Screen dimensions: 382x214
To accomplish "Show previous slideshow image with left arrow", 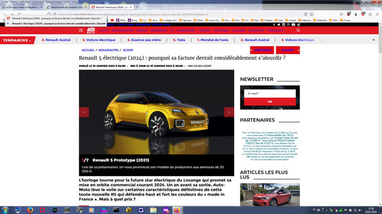I will [84, 112].
